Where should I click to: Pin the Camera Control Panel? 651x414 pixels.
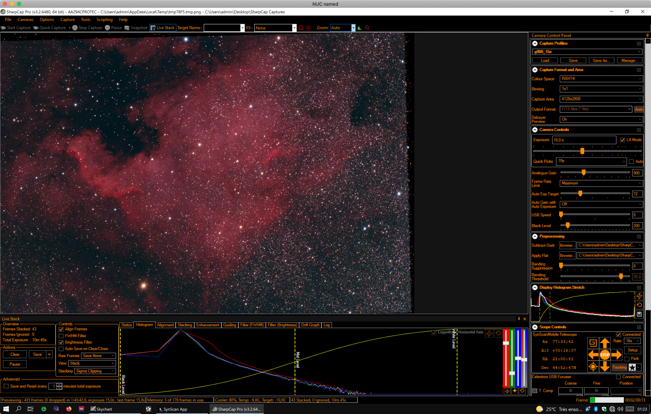tap(647, 35)
